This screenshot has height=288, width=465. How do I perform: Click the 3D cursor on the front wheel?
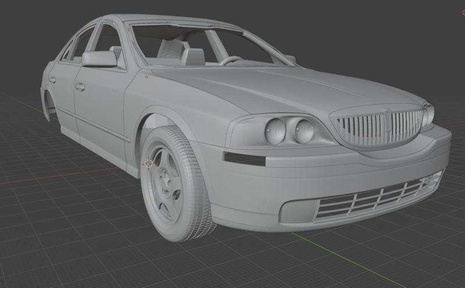[x=148, y=163]
